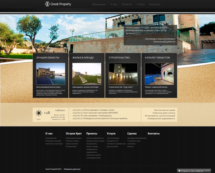Open Преимущества Крита footer link

[x=73, y=138]
